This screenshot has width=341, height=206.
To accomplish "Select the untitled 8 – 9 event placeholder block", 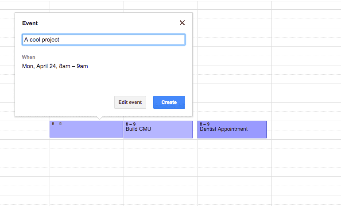I will (86, 130).
